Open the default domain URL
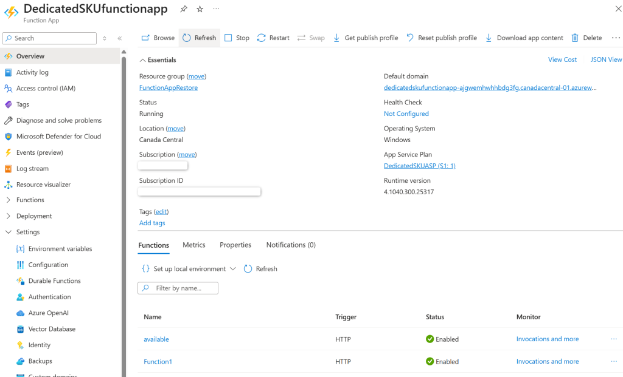The width and height of the screenshot is (623, 377). tap(490, 87)
